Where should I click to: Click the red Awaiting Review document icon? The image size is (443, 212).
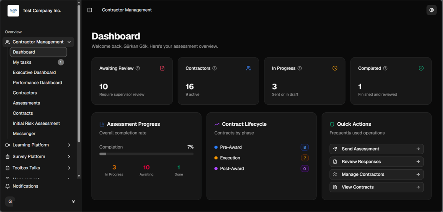click(x=162, y=68)
